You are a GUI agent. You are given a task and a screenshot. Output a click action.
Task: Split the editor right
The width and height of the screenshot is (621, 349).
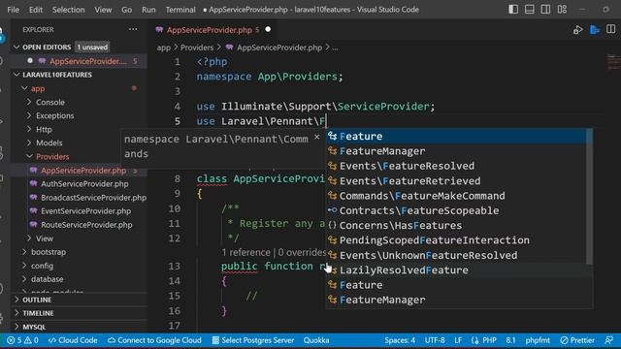(611, 29)
